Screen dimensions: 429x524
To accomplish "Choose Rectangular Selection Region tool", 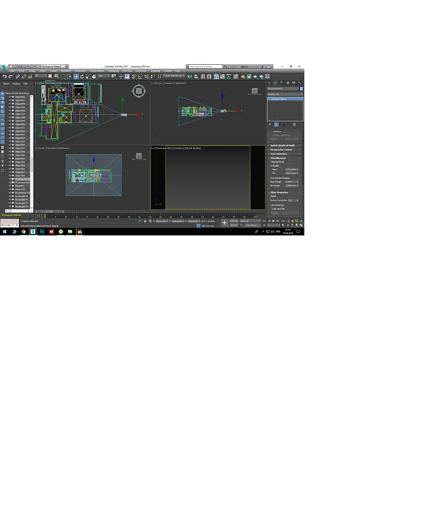I will [x=63, y=77].
